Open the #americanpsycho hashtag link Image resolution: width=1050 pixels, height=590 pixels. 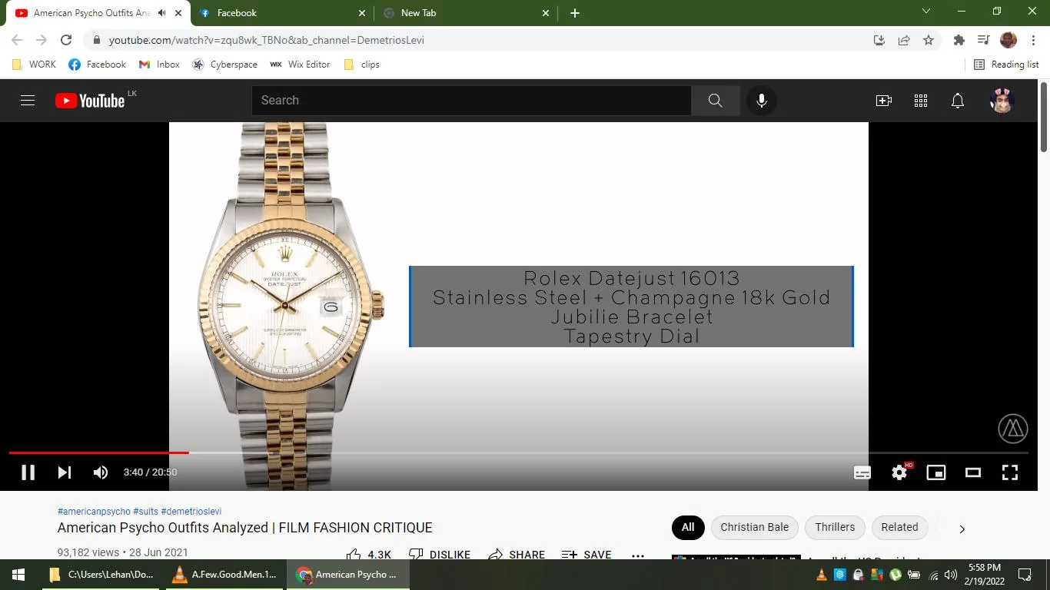tap(93, 511)
